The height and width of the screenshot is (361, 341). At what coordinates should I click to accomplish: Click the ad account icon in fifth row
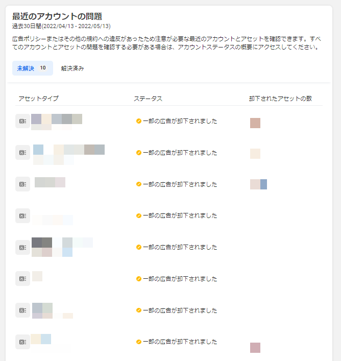(x=22, y=247)
